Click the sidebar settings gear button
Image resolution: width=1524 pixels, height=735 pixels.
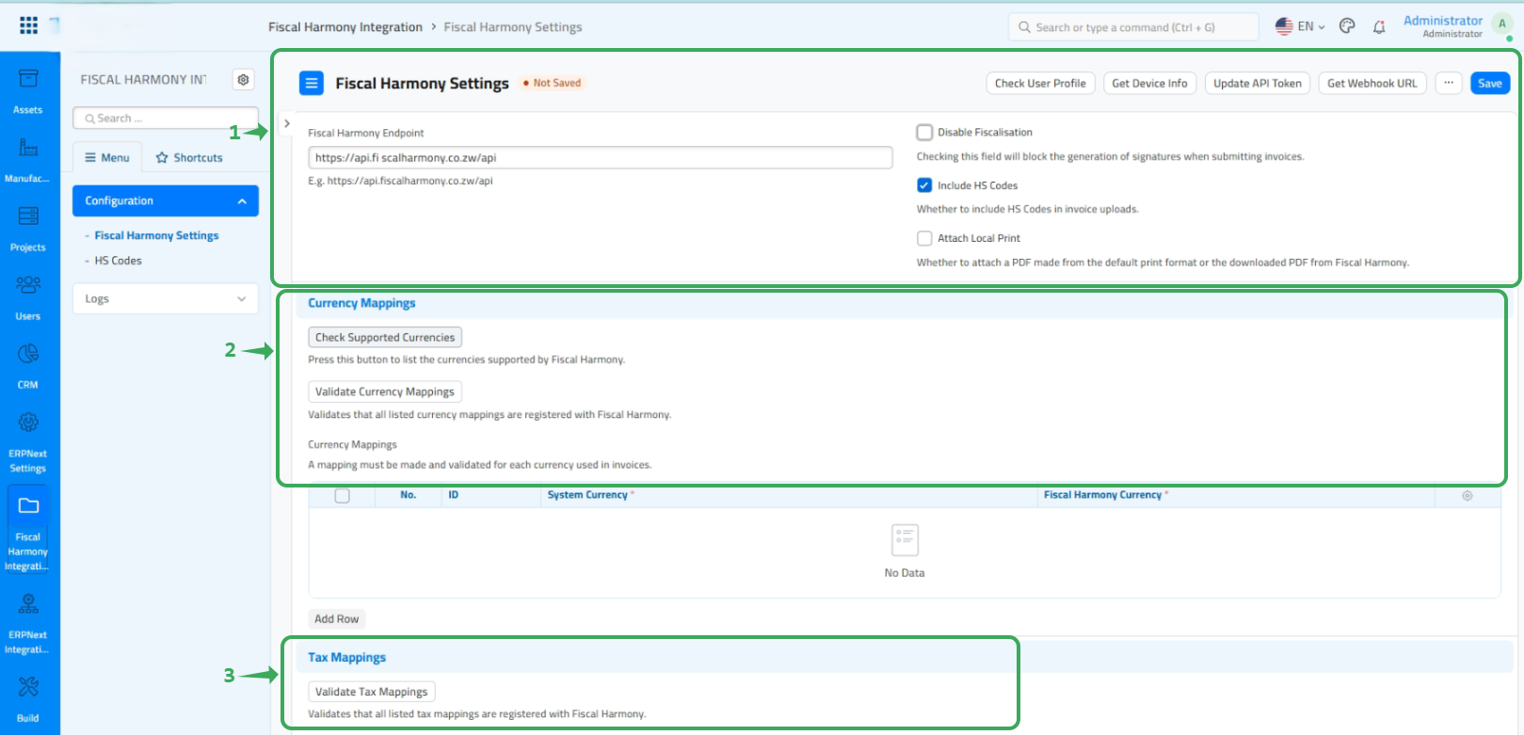tap(244, 80)
